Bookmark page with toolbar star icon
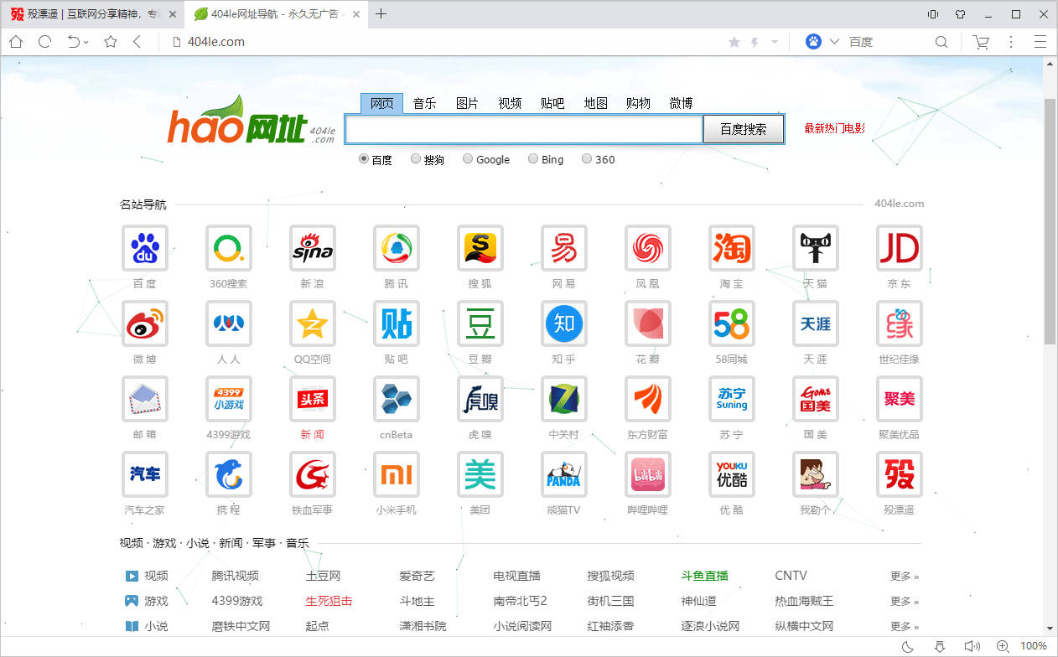 (111, 42)
